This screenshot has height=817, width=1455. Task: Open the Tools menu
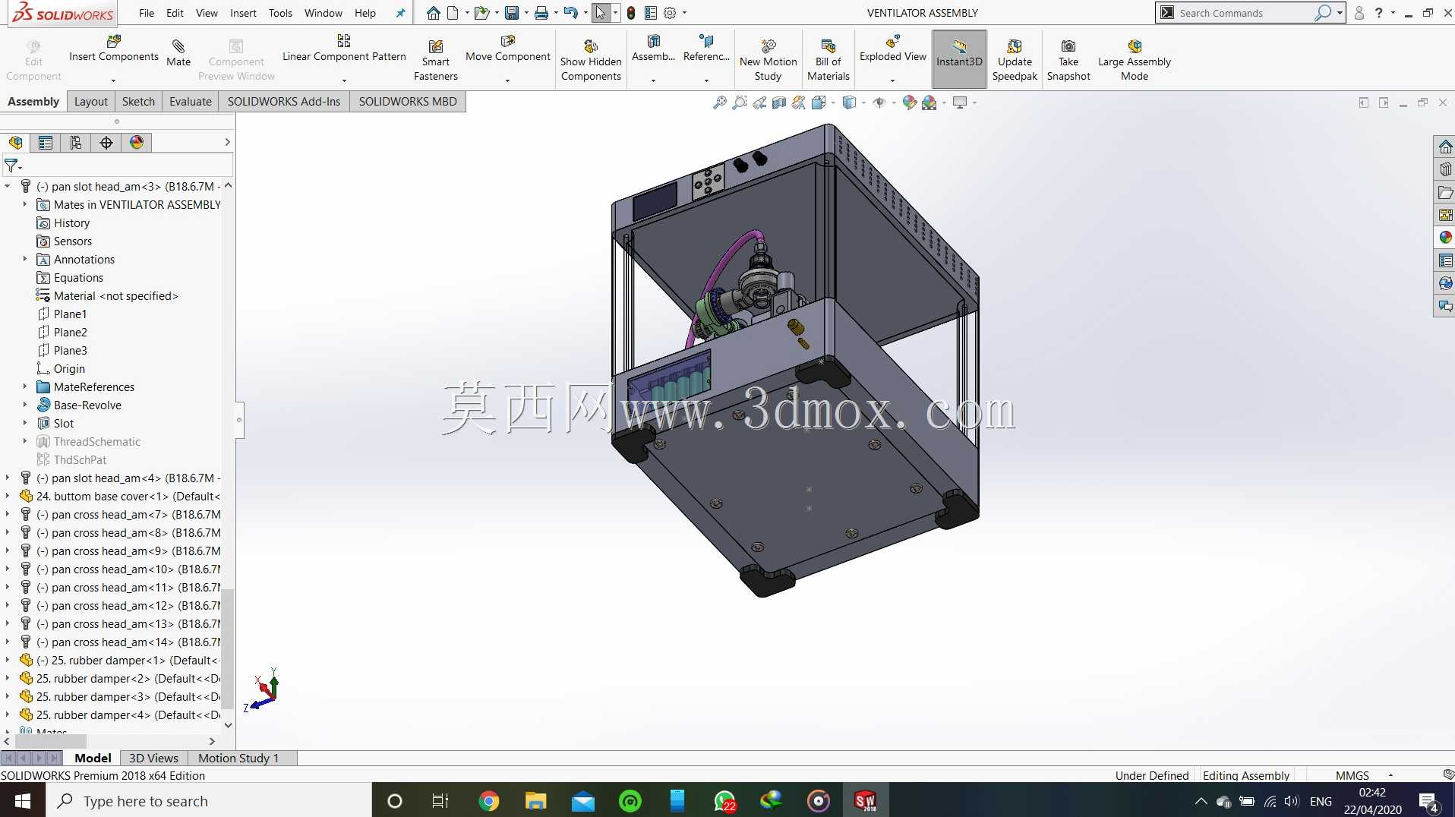[280, 13]
